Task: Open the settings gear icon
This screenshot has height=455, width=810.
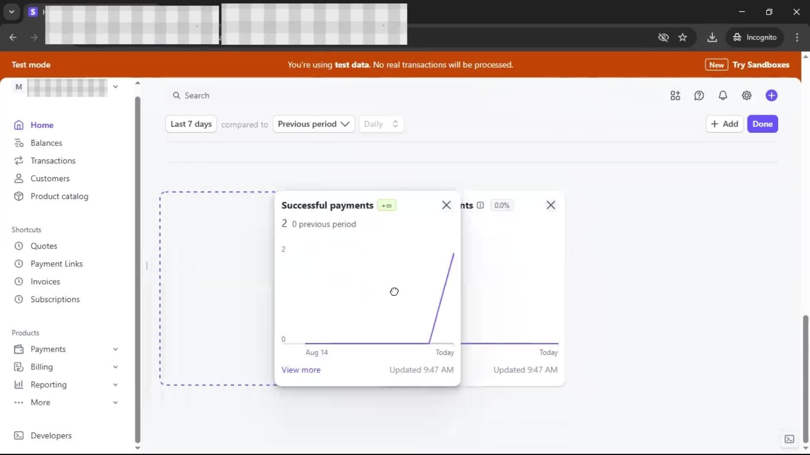Action: (x=746, y=96)
